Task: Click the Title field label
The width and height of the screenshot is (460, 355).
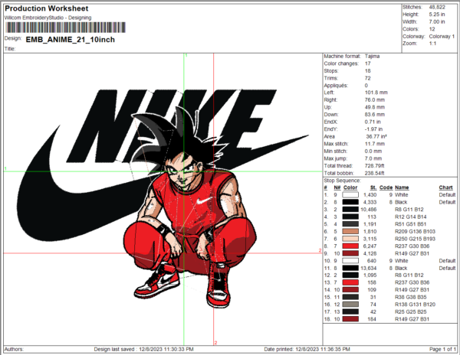Action: [x=10, y=49]
